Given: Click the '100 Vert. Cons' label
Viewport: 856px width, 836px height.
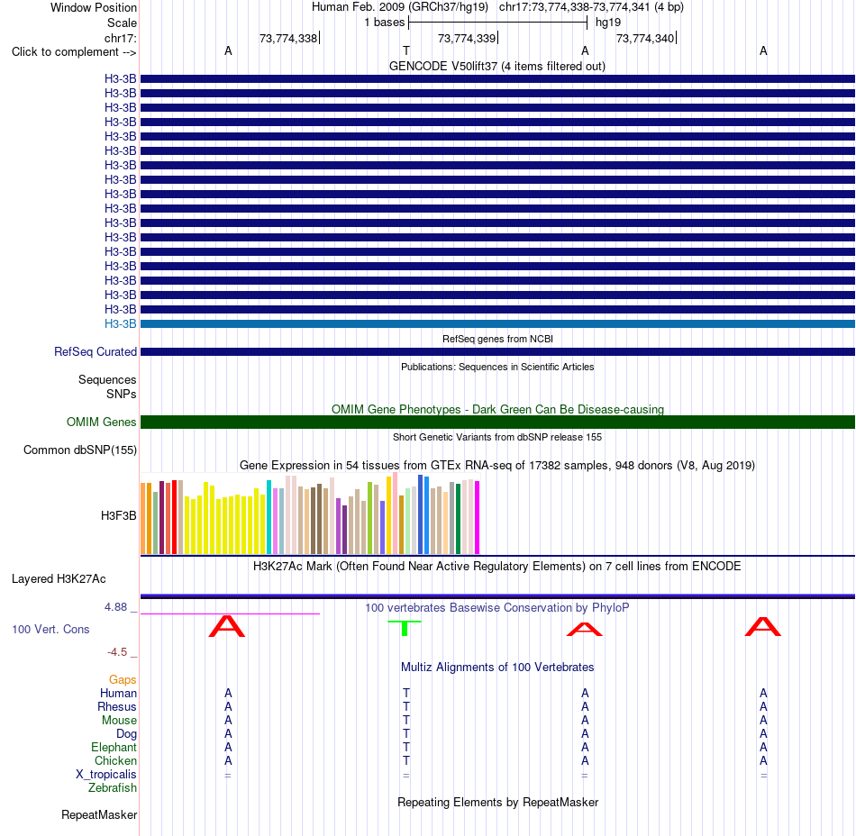Looking at the screenshot, I should (50, 629).
